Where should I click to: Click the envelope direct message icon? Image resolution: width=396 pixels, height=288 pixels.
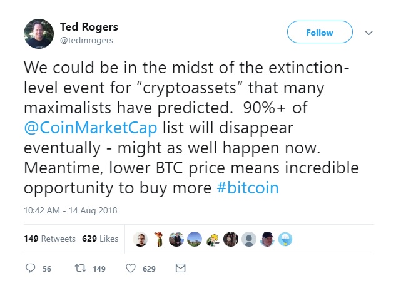pos(180,268)
